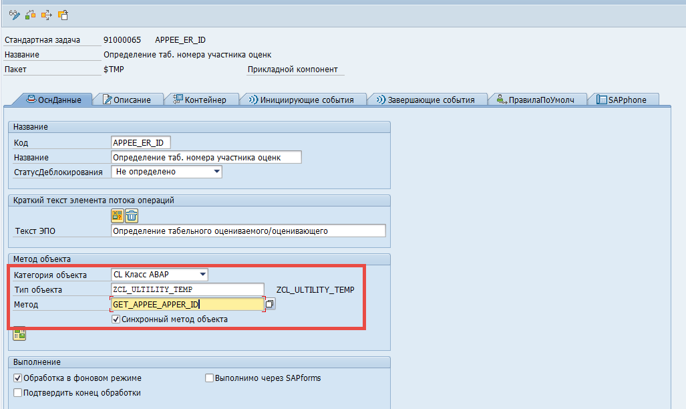Open the СтатусДеблокирования dropdown
686x409 pixels.
tap(216, 171)
